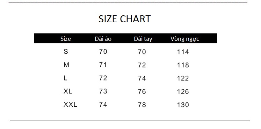Screen dimensions: 261x129
Task: Select chest value 126 for size XL
Action: [183, 91]
